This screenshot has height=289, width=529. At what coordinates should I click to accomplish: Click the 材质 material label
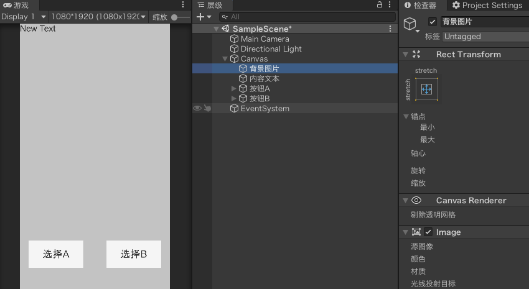(418, 271)
